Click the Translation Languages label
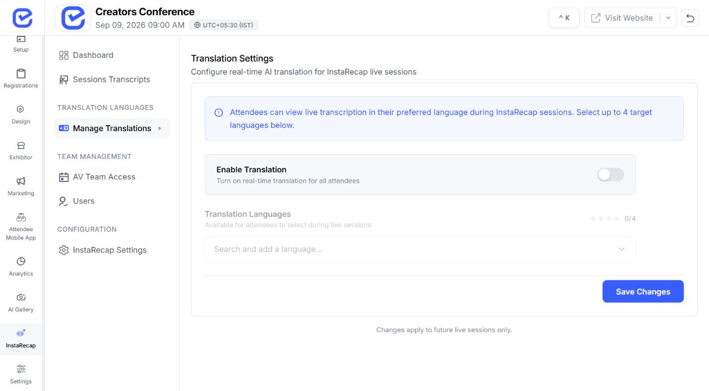 248,214
